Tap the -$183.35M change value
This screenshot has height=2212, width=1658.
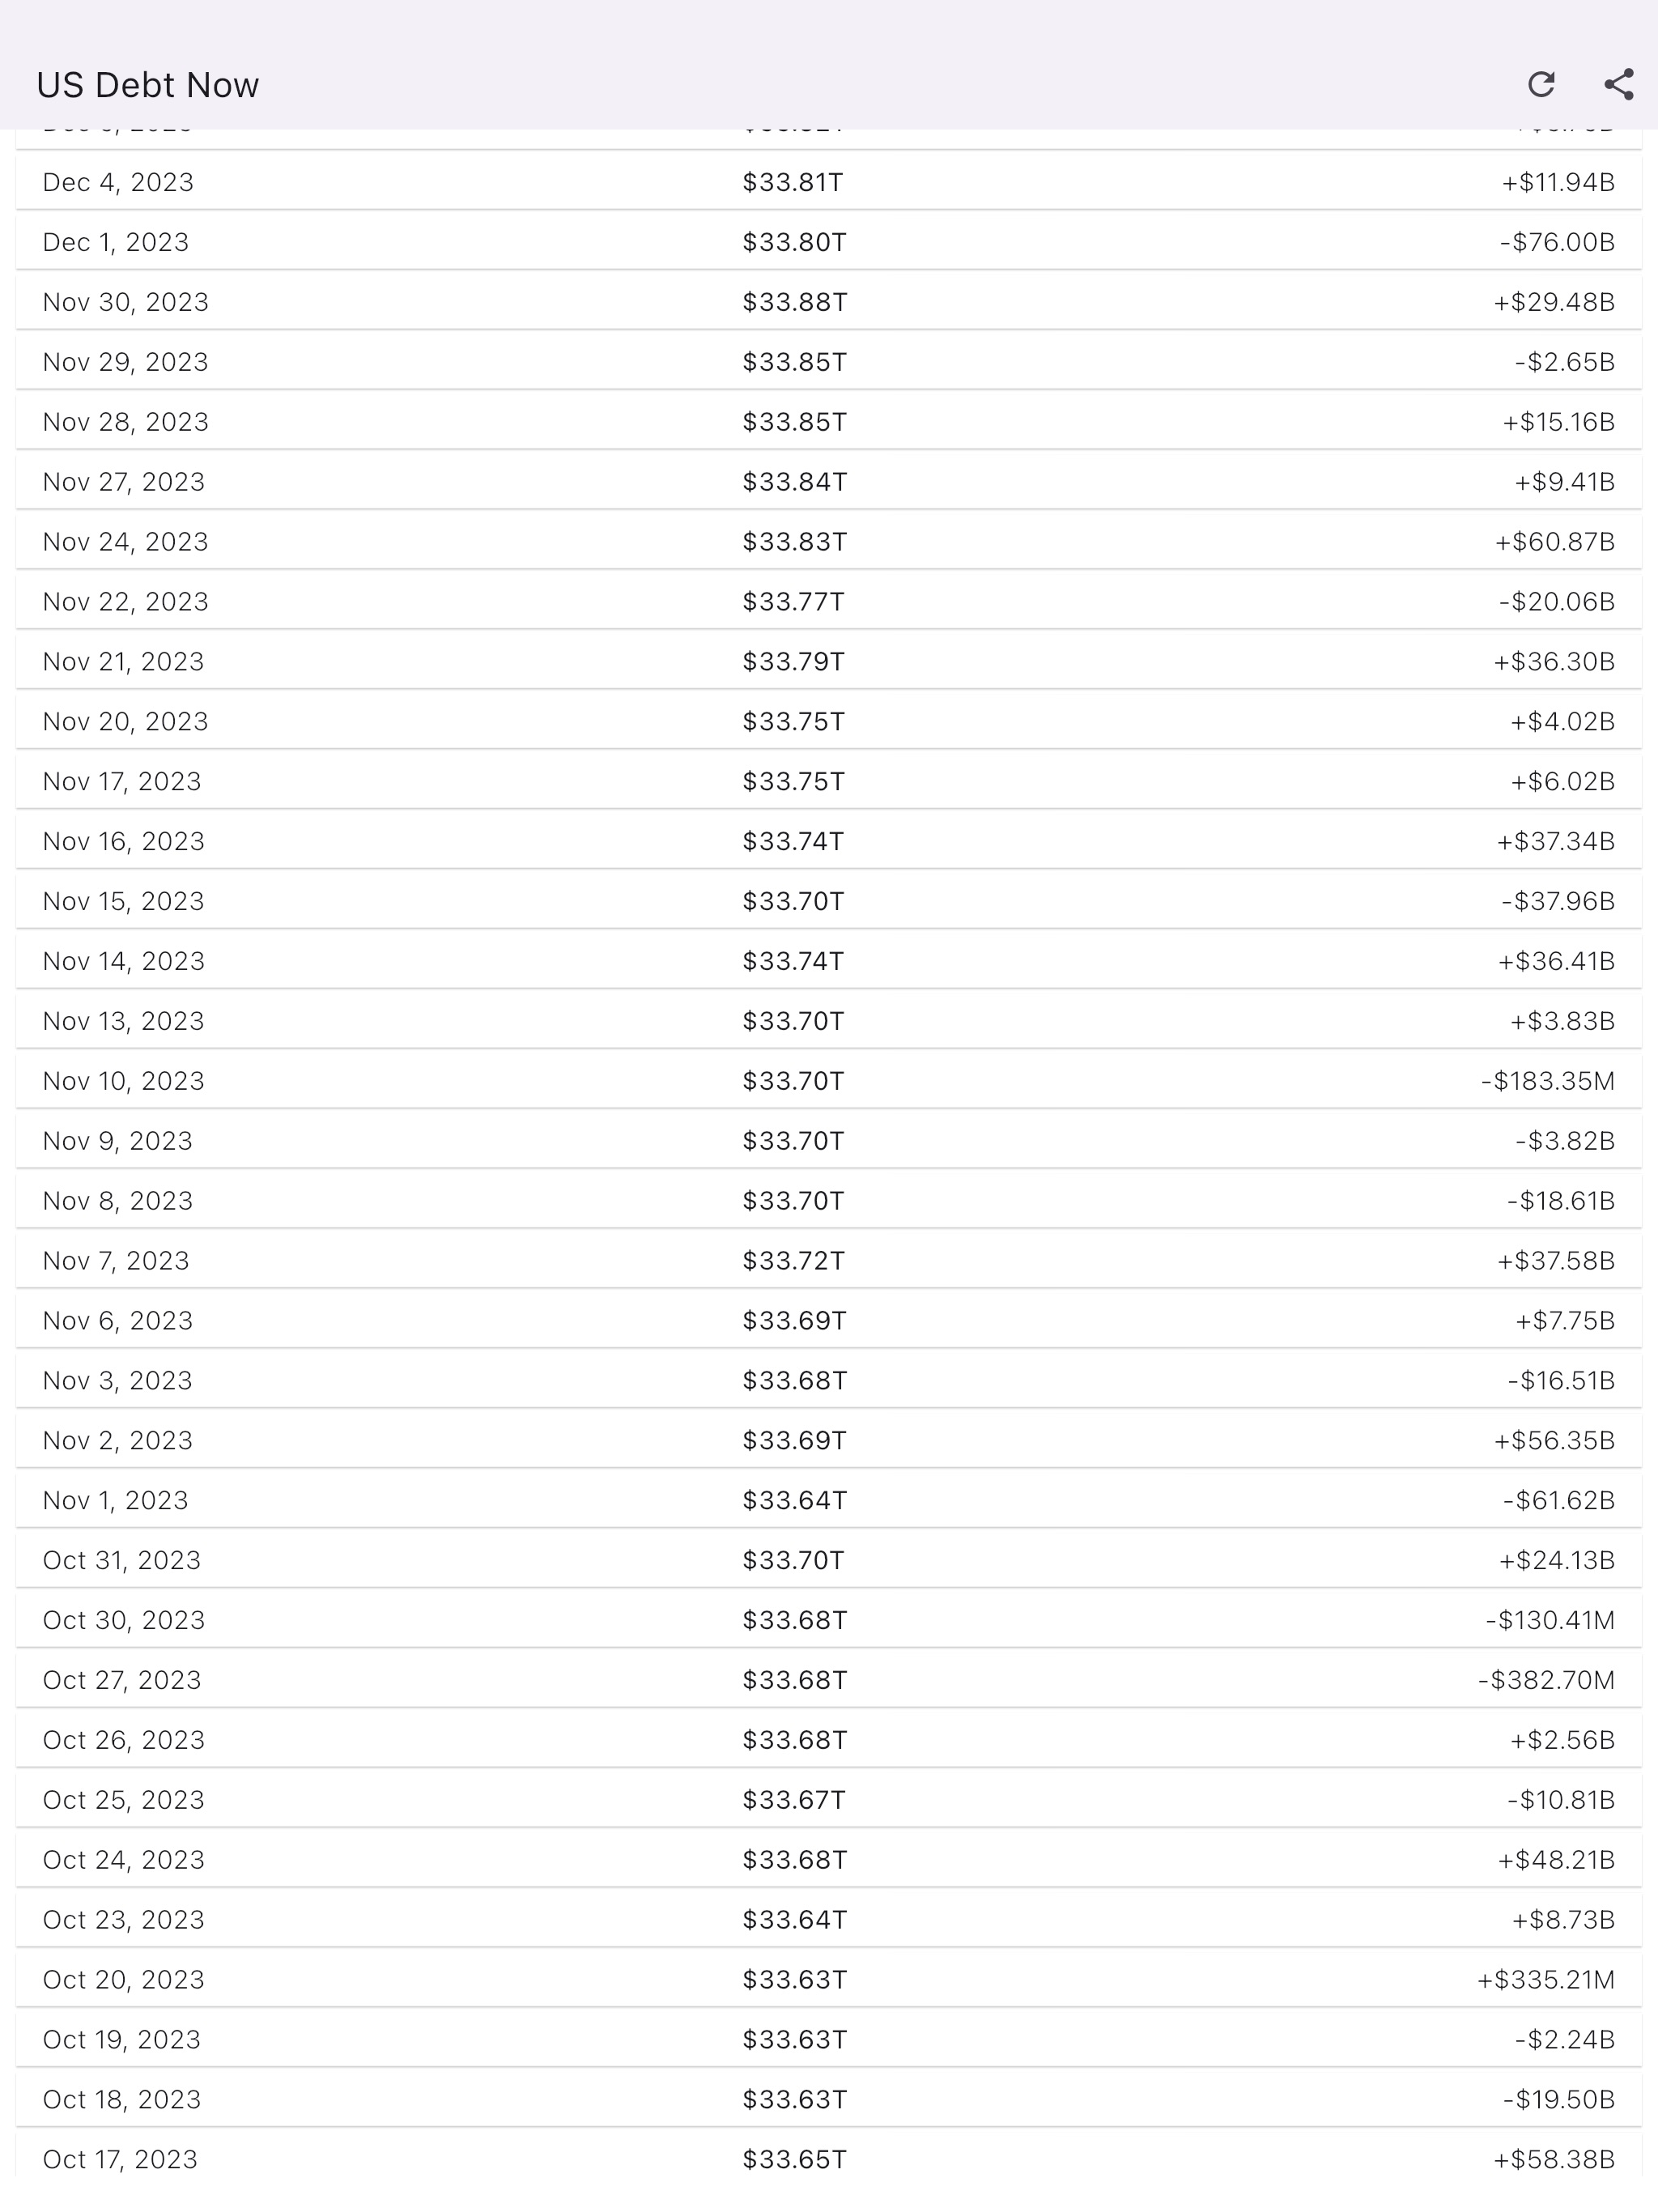click(x=1548, y=1081)
